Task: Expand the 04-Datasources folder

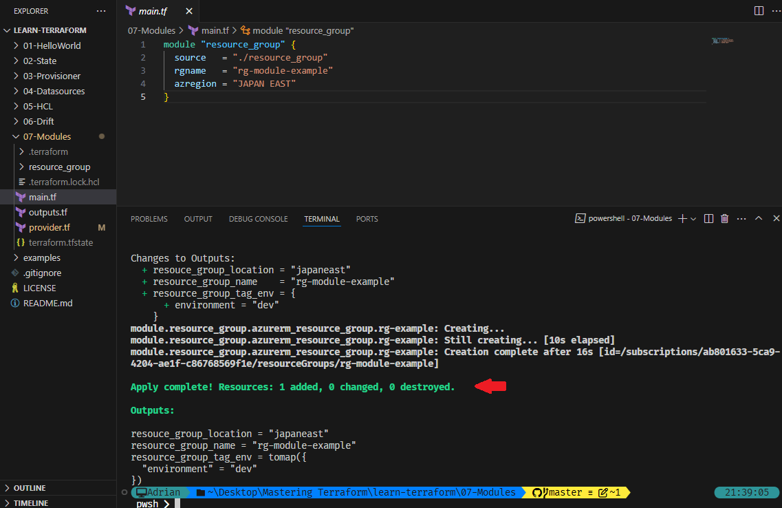Action: [58, 92]
